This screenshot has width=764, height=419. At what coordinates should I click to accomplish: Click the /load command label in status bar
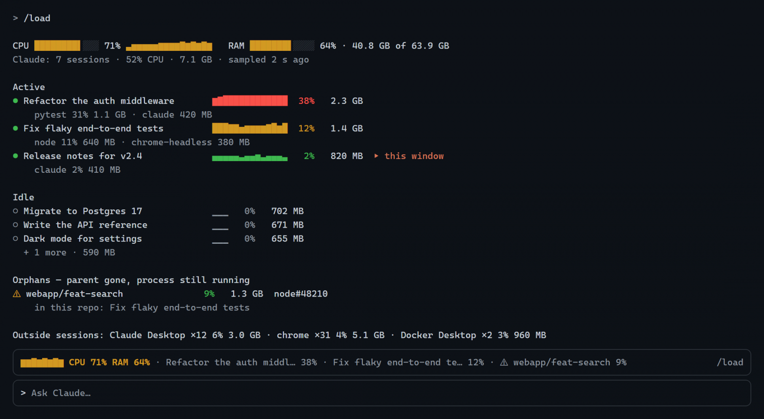point(730,362)
